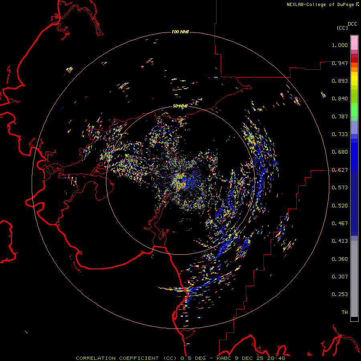Click the radar site center of the range rings
The height and width of the screenshot is (361, 361).
pyautogui.click(x=180, y=180)
